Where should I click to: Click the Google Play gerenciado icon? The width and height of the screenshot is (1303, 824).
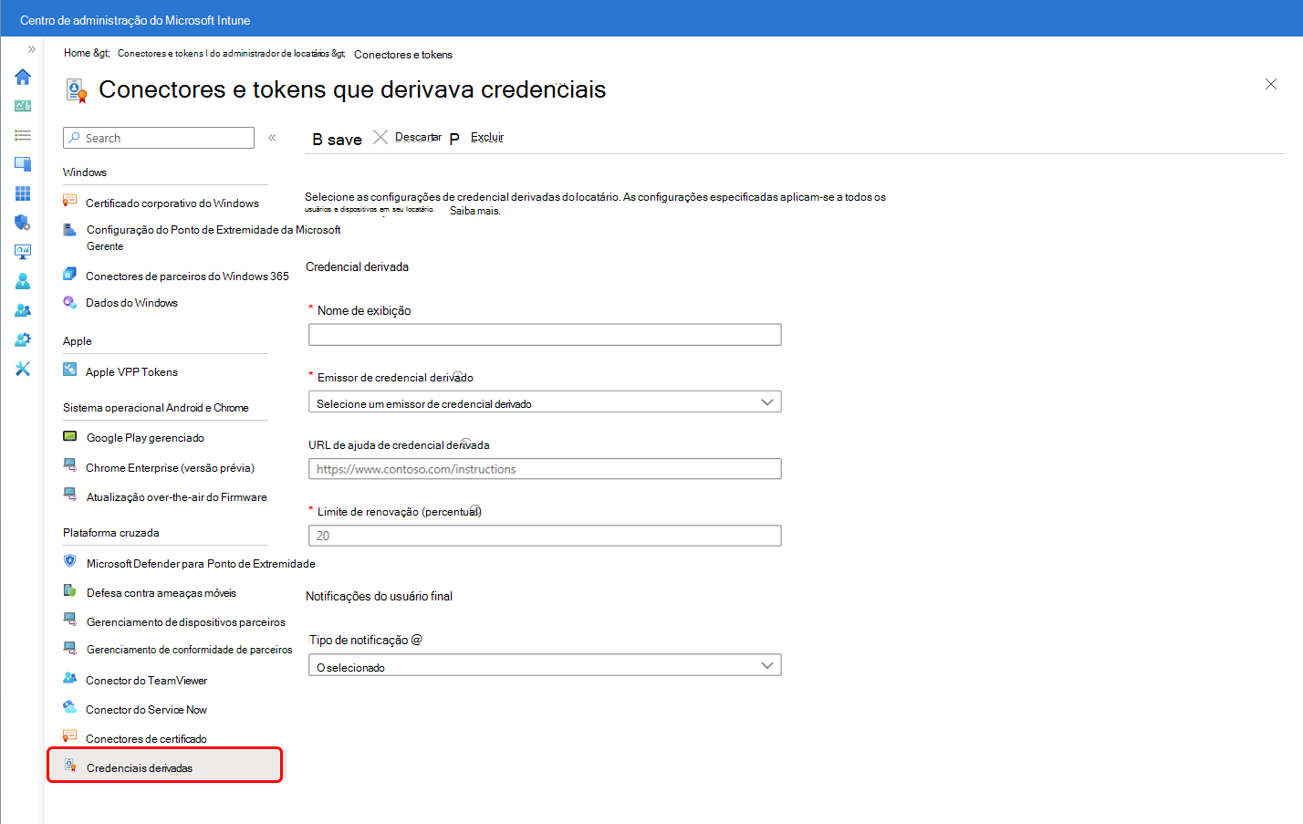69,436
